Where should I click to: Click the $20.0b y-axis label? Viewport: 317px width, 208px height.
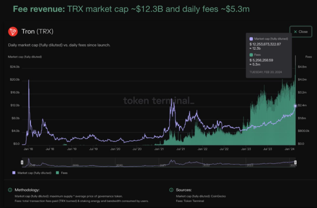point(15,80)
